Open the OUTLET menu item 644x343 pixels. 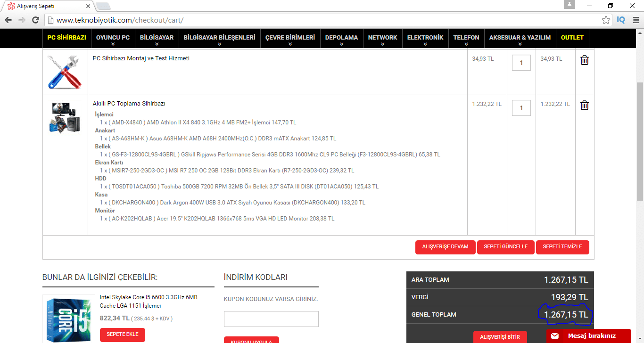click(x=572, y=38)
